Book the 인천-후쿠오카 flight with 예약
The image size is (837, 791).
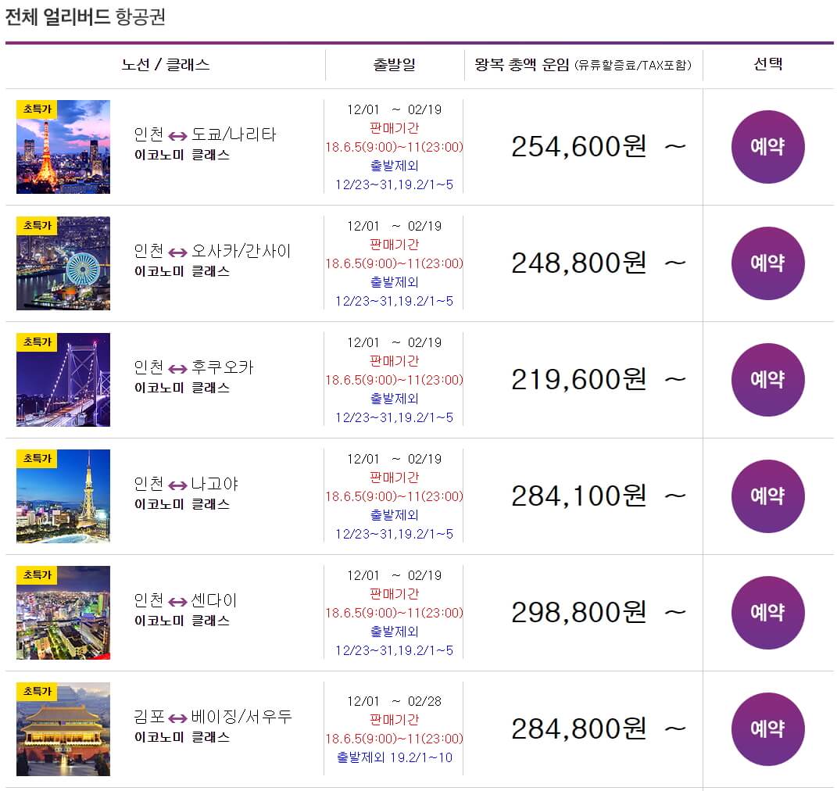tap(767, 380)
